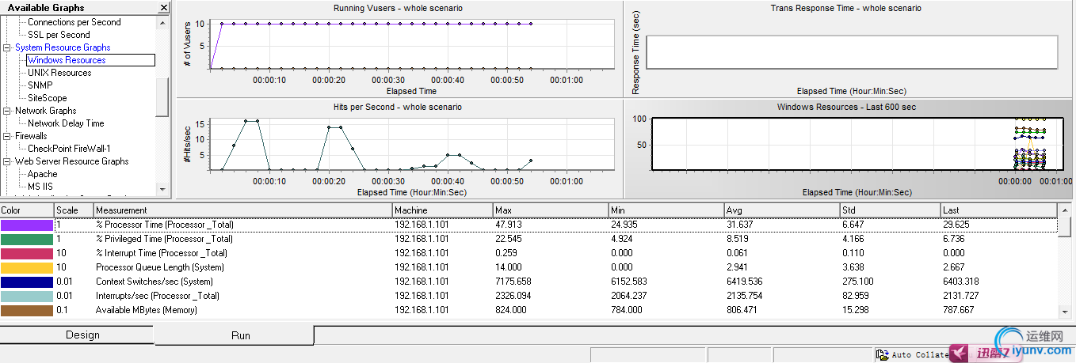The width and height of the screenshot is (1076, 363).
Task: Click the Measurement column header
Action: click(x=242, y=210)
